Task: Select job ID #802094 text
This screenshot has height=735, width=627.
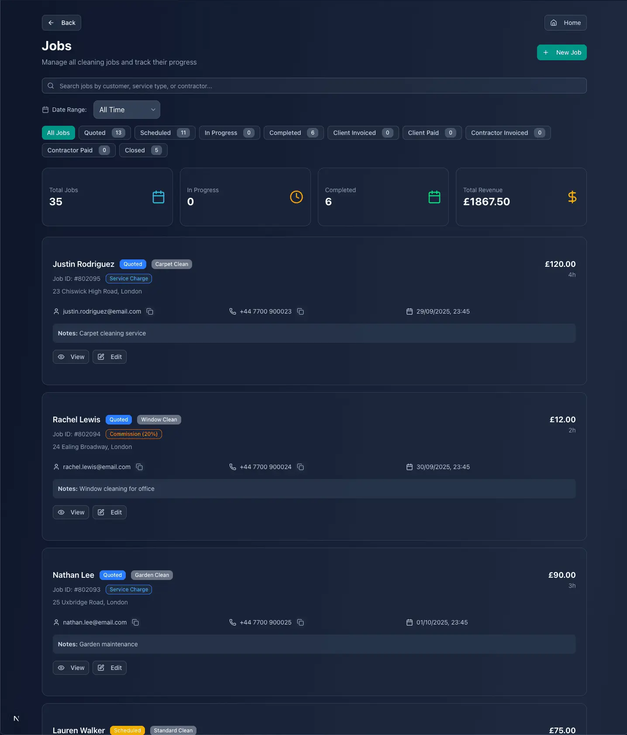Action: coord(76,434)
